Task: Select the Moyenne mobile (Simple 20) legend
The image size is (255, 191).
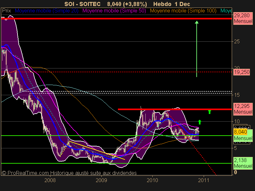Action: (x=47, y=11)
